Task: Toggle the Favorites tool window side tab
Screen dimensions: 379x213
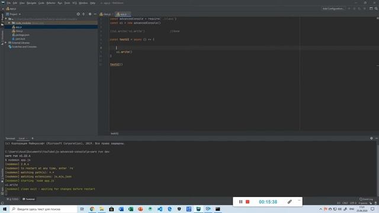Action: (2, 176)
